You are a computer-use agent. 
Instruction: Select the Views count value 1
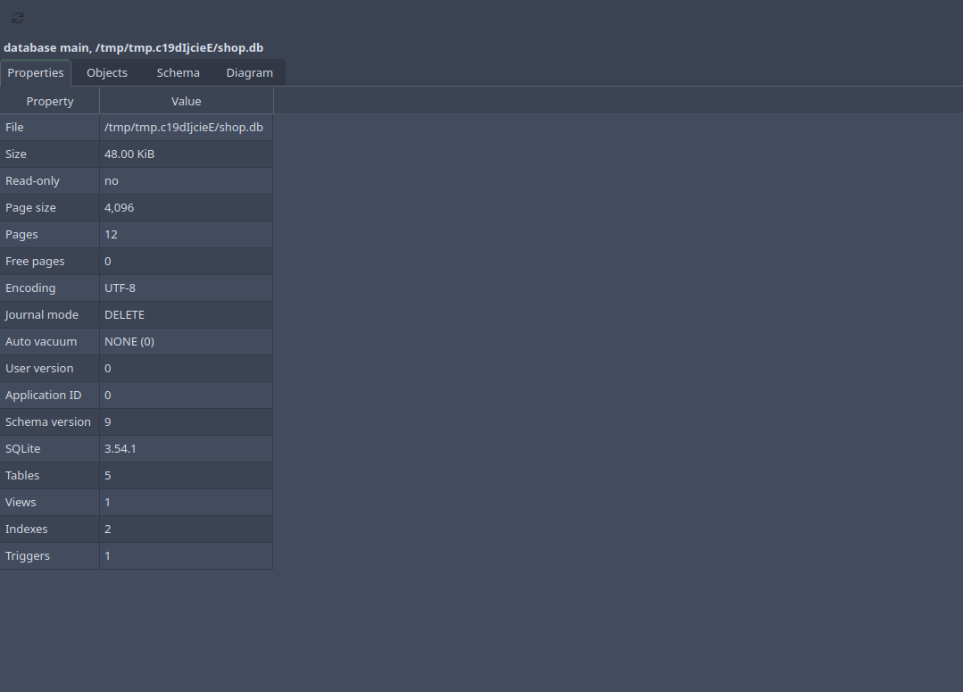(187, 502)
